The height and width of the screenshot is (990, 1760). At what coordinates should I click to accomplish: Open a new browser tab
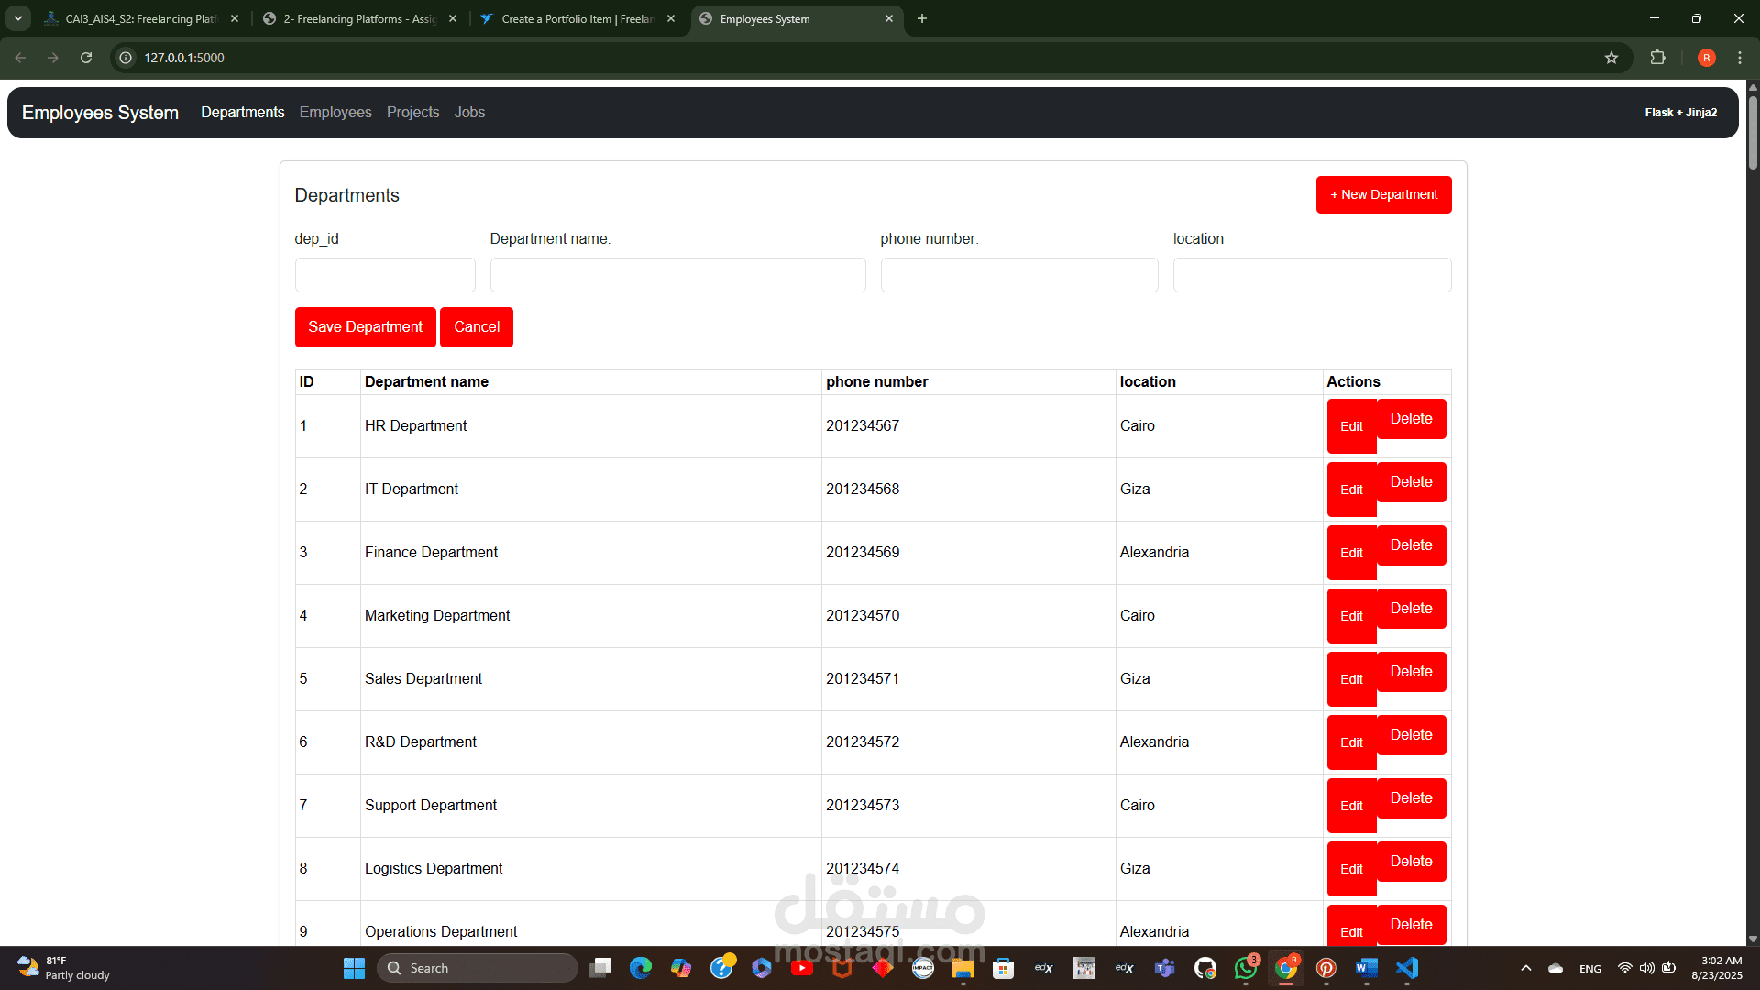(x=922, y=18)
